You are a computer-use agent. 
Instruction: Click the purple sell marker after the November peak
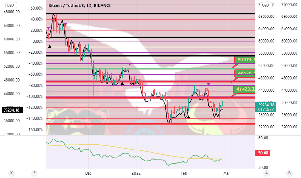[x=65, y=25]
